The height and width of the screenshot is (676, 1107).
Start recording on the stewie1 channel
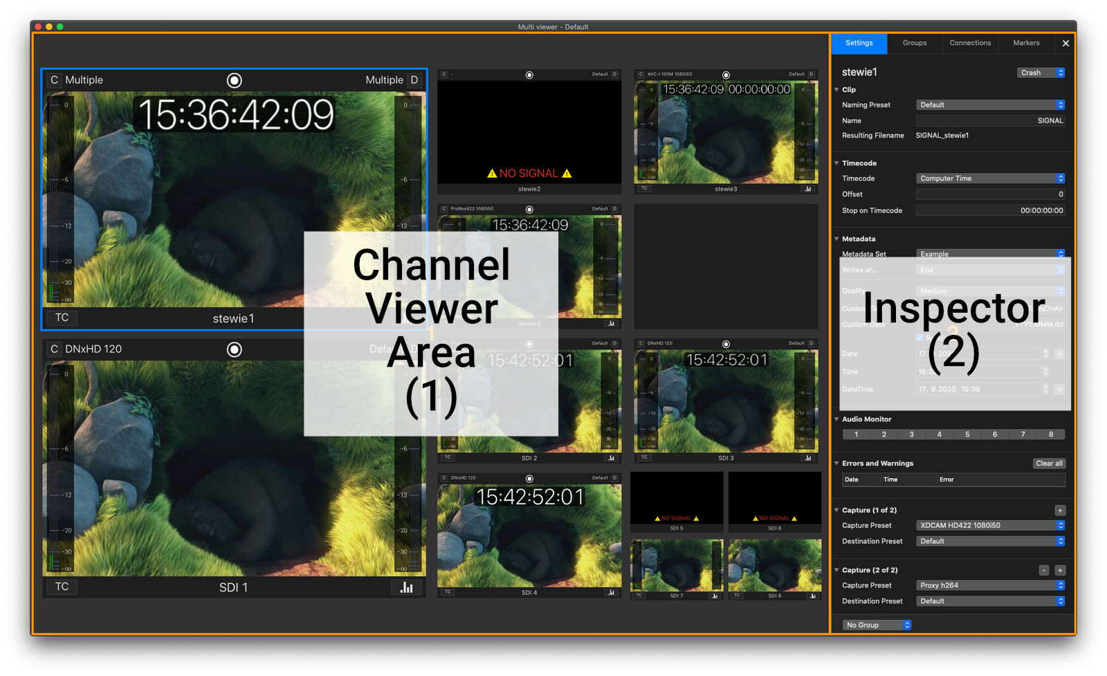(x=235, y=80)
